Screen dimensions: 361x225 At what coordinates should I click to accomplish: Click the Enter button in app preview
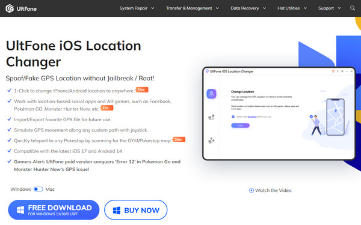pos(240,125)
